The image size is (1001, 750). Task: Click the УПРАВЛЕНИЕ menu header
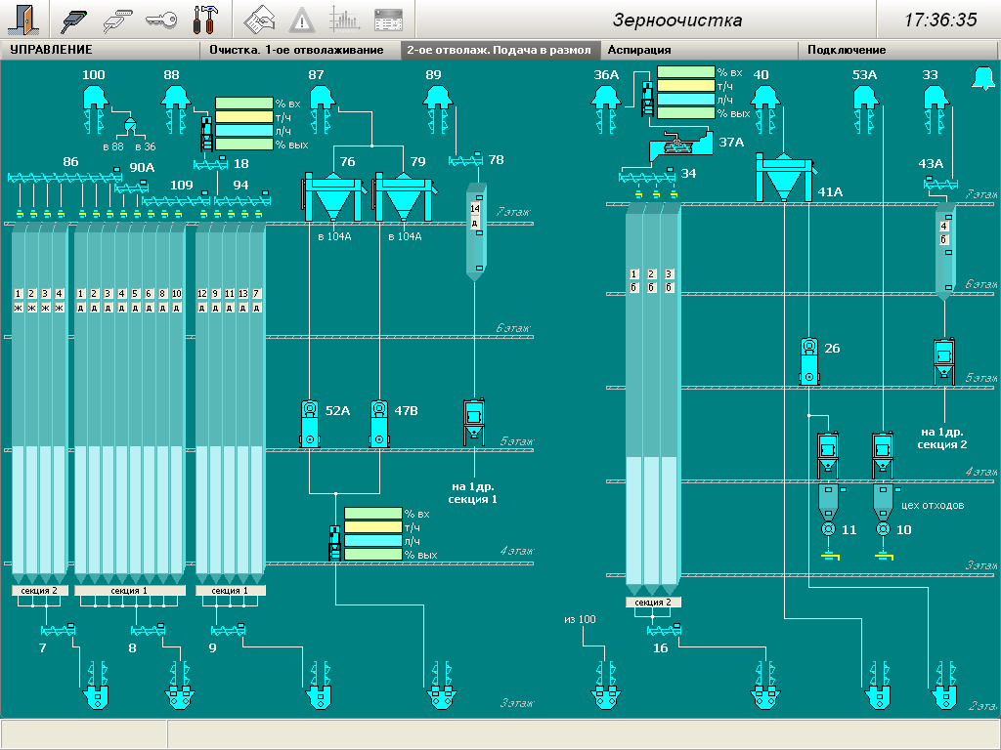(51, 50)
